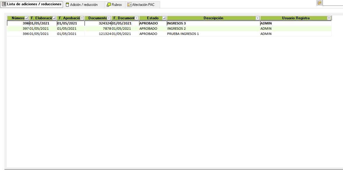This screenshot has width=343, height=172.
Task: Click the input field beside the refresh icon
Action: [x=333, y=3]
